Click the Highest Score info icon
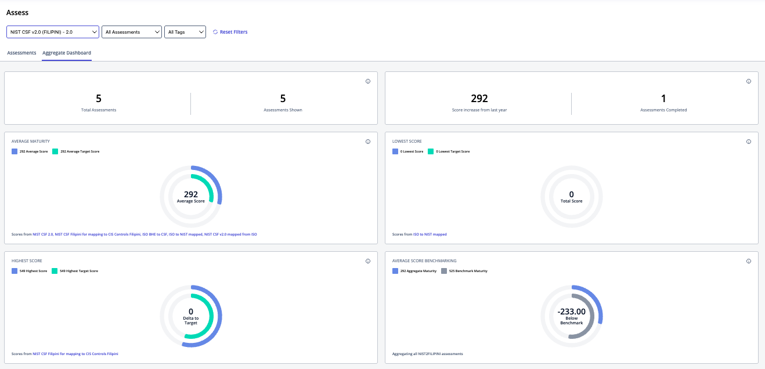This screenshot has height=369, width=765. 368,261
